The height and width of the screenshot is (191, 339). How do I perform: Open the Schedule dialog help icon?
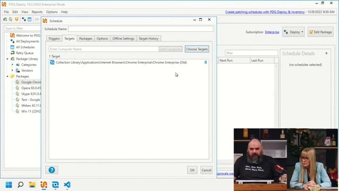(x=52, y=170)
